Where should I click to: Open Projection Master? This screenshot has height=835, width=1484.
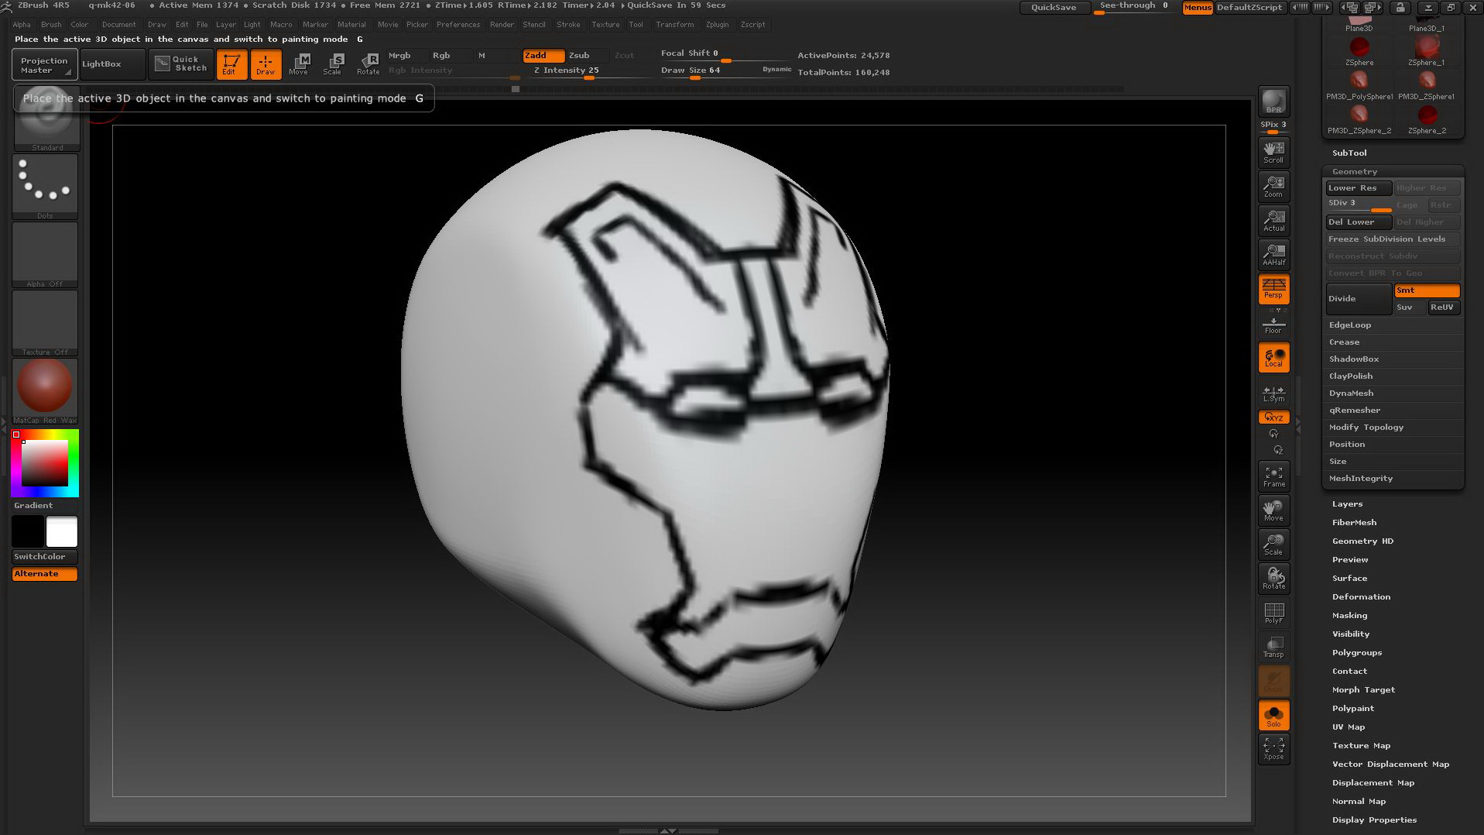tap(44, 65)
